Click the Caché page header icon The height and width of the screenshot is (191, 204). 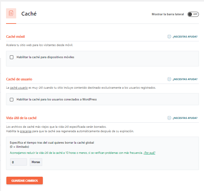pyautogui.click(x=11, y=13)
